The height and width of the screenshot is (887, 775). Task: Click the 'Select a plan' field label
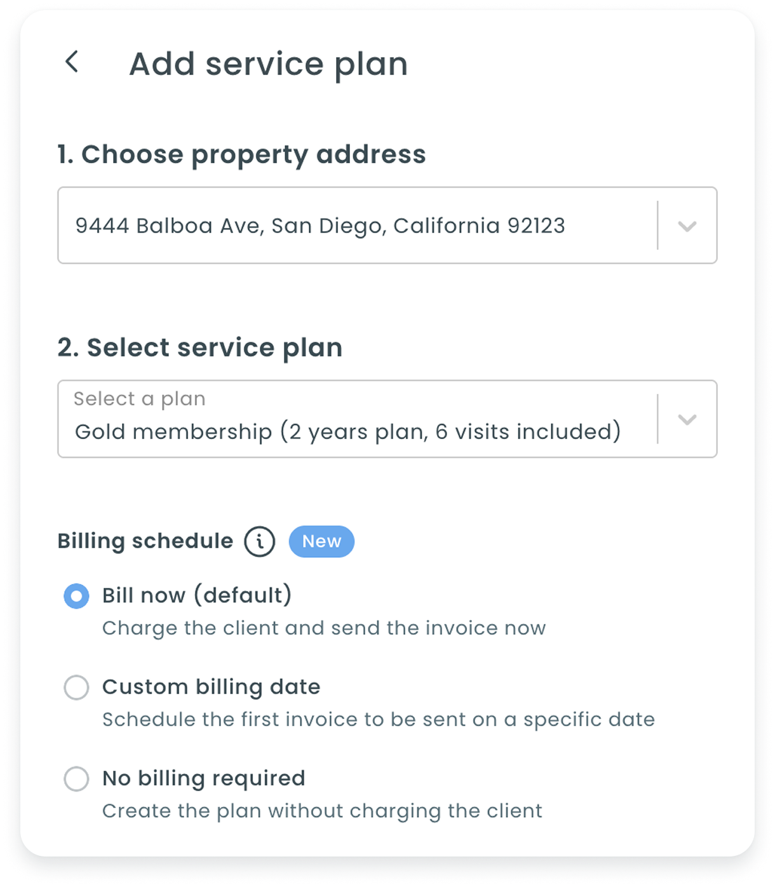point(140,399)
